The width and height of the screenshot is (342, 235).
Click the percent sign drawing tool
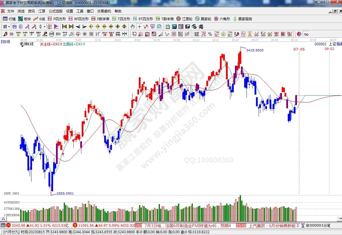click(210, 34)
